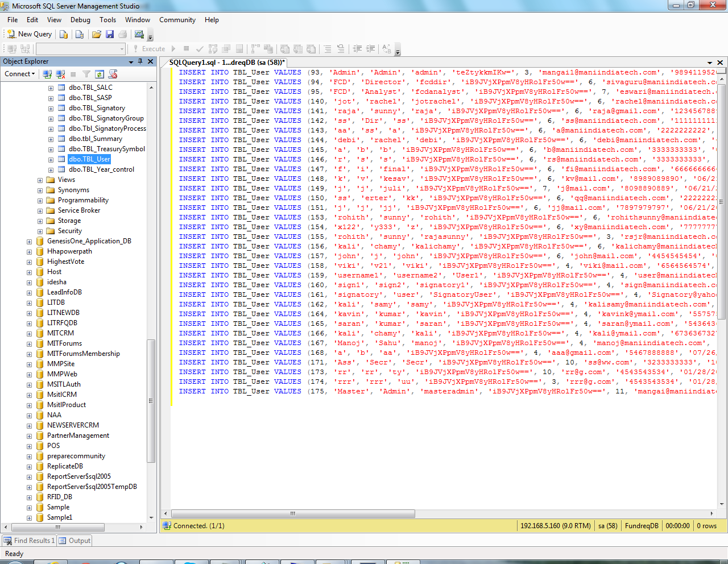Click the Object Explorer horizontal scrollbar thumb
The height and width of the screenshot is (564, 728).
click(57, 527)
